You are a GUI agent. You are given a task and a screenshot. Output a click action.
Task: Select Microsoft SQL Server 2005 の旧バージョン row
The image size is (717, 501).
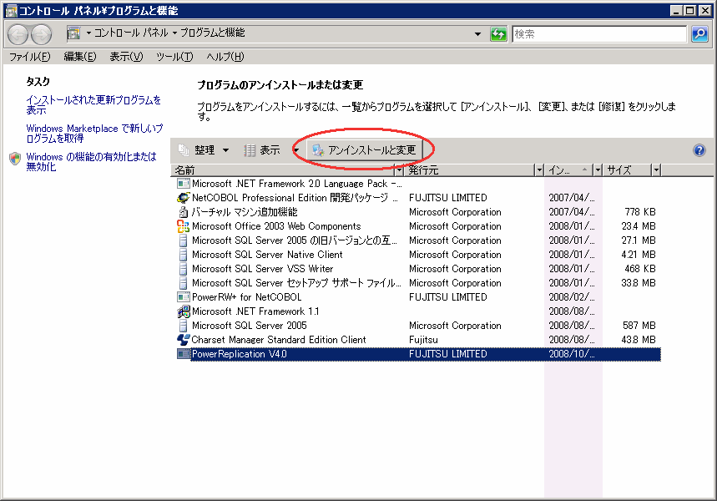[418, 240]
